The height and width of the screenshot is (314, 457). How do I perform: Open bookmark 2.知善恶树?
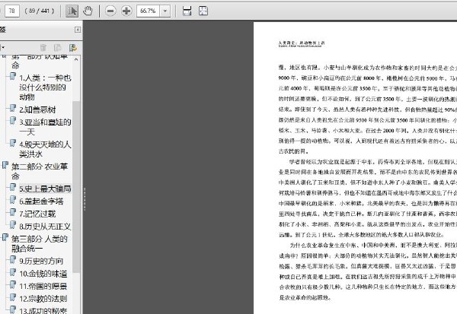coord(37,109)
